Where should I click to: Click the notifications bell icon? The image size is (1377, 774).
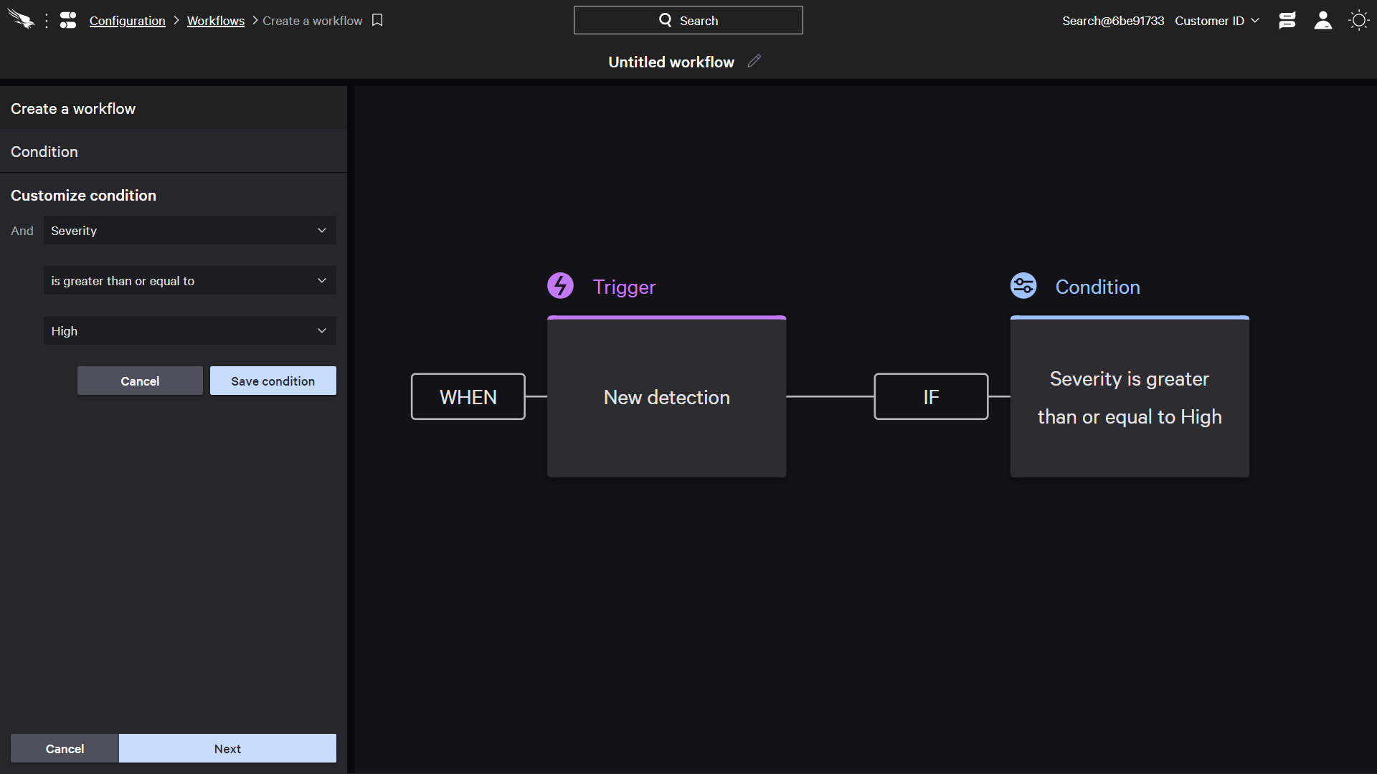1287,21
